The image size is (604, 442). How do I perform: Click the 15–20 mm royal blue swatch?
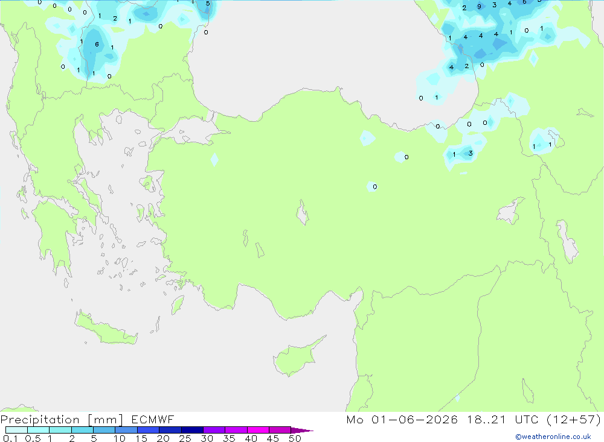tap(148, 430)
